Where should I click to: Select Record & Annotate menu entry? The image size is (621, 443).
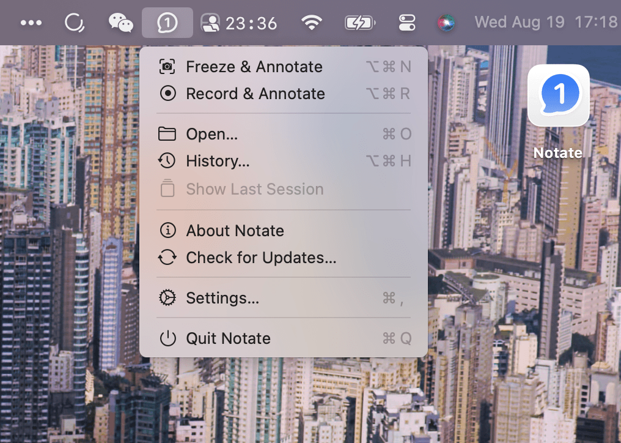coord(284,94)
